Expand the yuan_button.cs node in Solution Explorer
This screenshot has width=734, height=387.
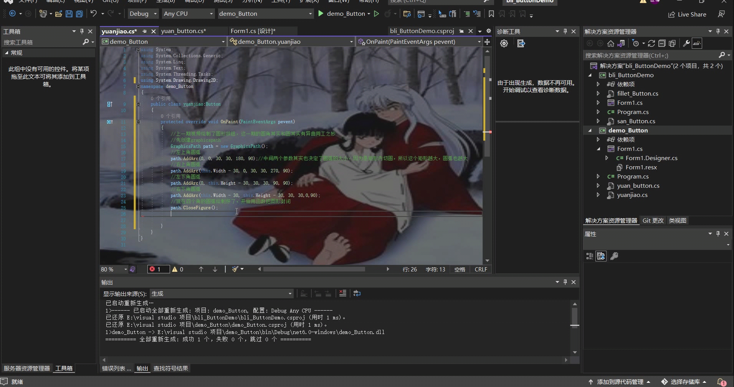tap(599, 185)
